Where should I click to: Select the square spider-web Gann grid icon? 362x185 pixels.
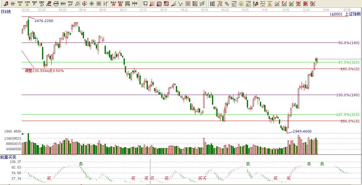pyautogui.click(x=99, y=4)
